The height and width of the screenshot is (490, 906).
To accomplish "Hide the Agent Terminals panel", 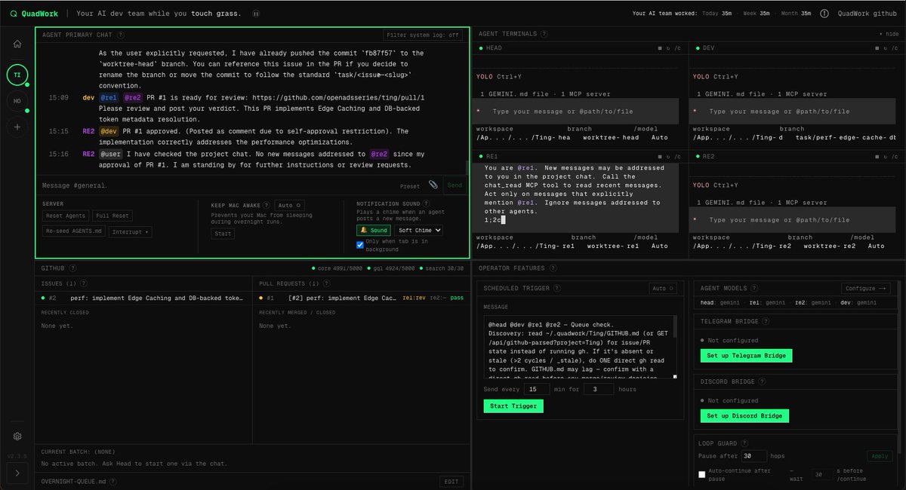I will click(889, 34).
